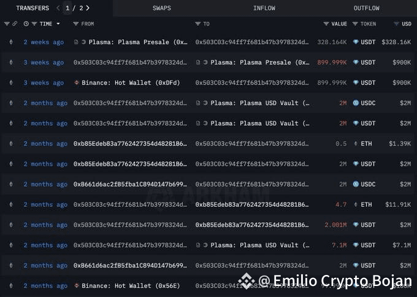
Task: Click the '1 / 2' page indicator
Action: [x=74, y=8]
